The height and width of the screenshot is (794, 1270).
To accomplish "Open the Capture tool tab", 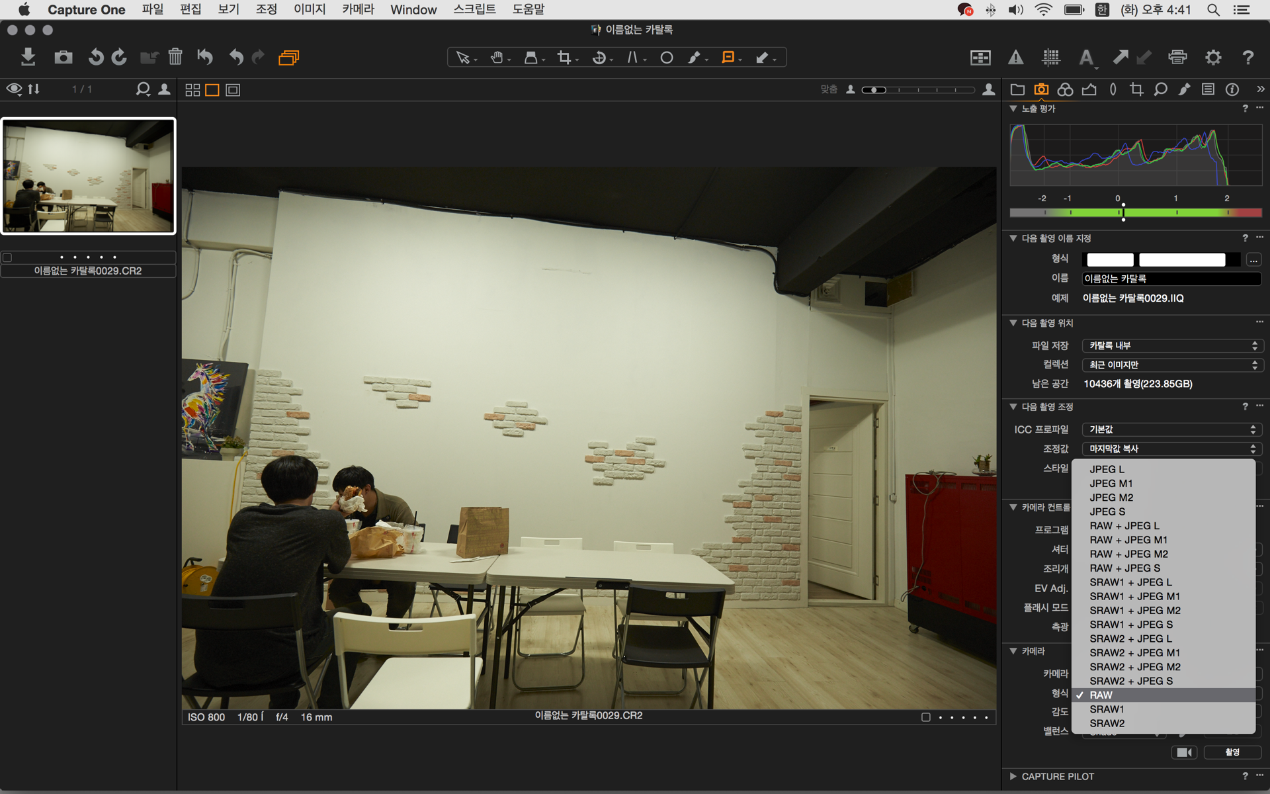I will (1041, 89).
